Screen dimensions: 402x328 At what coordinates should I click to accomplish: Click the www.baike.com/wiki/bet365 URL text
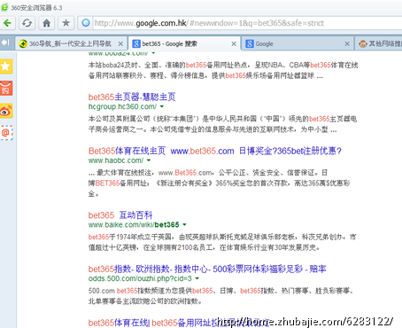(134, 224)
